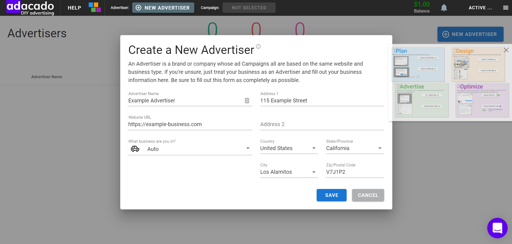This screenshot has height=244, width=512.
Task: Click the Zip/Postal Code field
Action: 355,172
